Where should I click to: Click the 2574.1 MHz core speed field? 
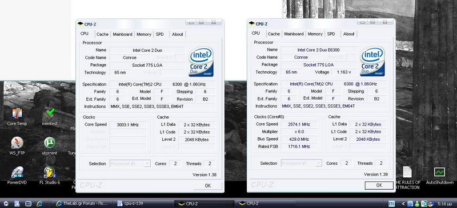299,124
